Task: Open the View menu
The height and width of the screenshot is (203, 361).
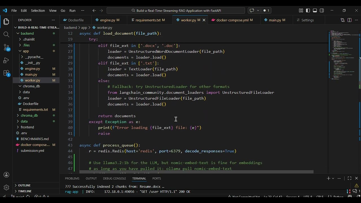Action: click(x=53, y=10)
